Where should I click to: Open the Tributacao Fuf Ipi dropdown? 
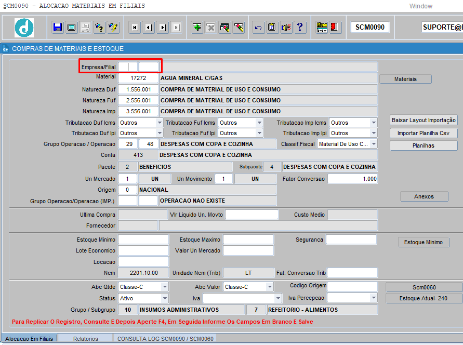point(259,133)
